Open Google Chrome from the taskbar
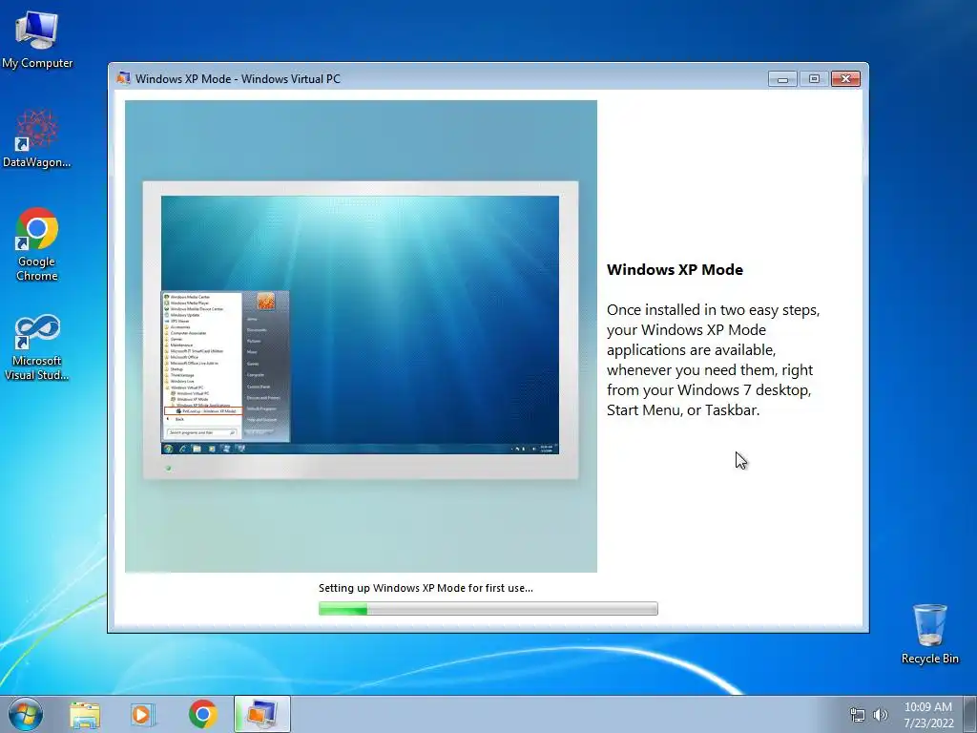The height and width of the screenshot is (733, 977). pyautogui.click(x=202, y=714)
